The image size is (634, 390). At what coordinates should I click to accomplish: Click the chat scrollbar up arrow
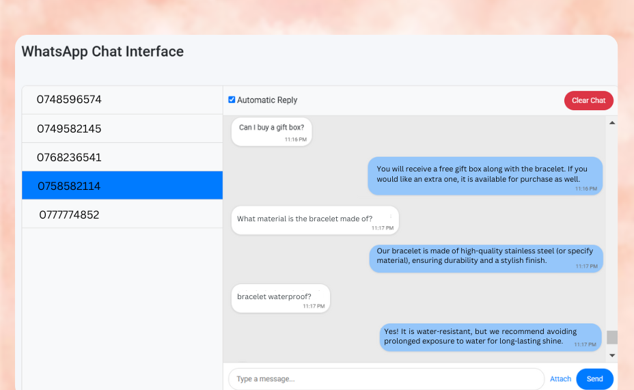click(612, 123)
